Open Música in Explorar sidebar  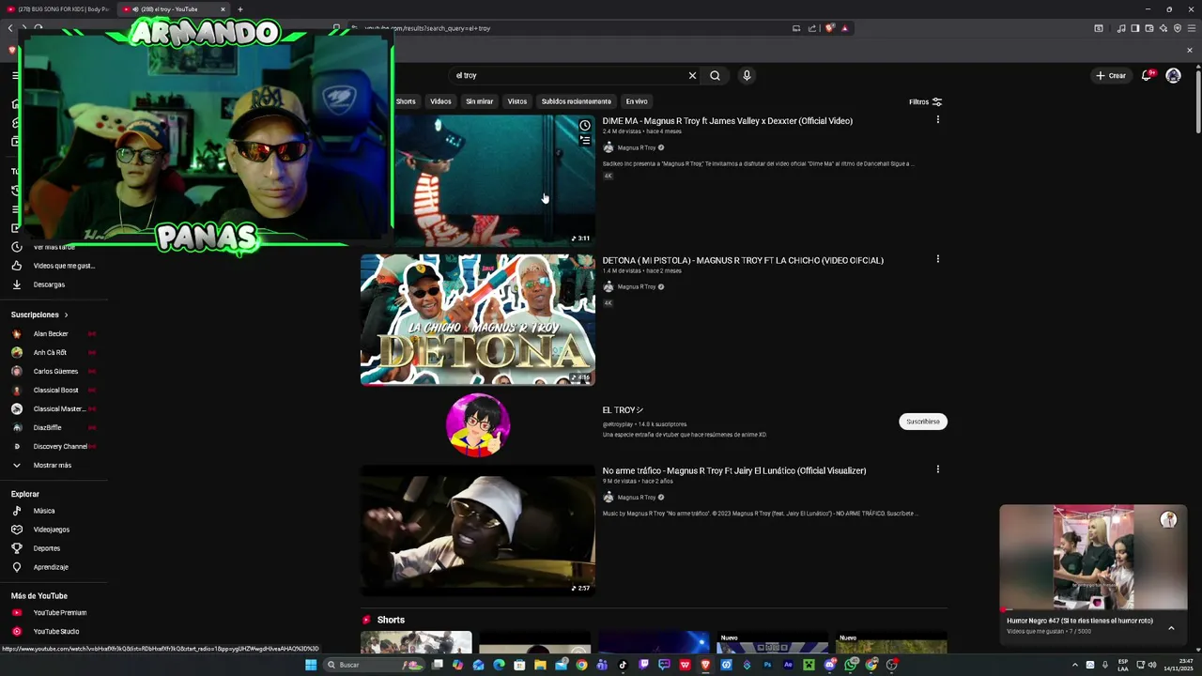[44, 511]
